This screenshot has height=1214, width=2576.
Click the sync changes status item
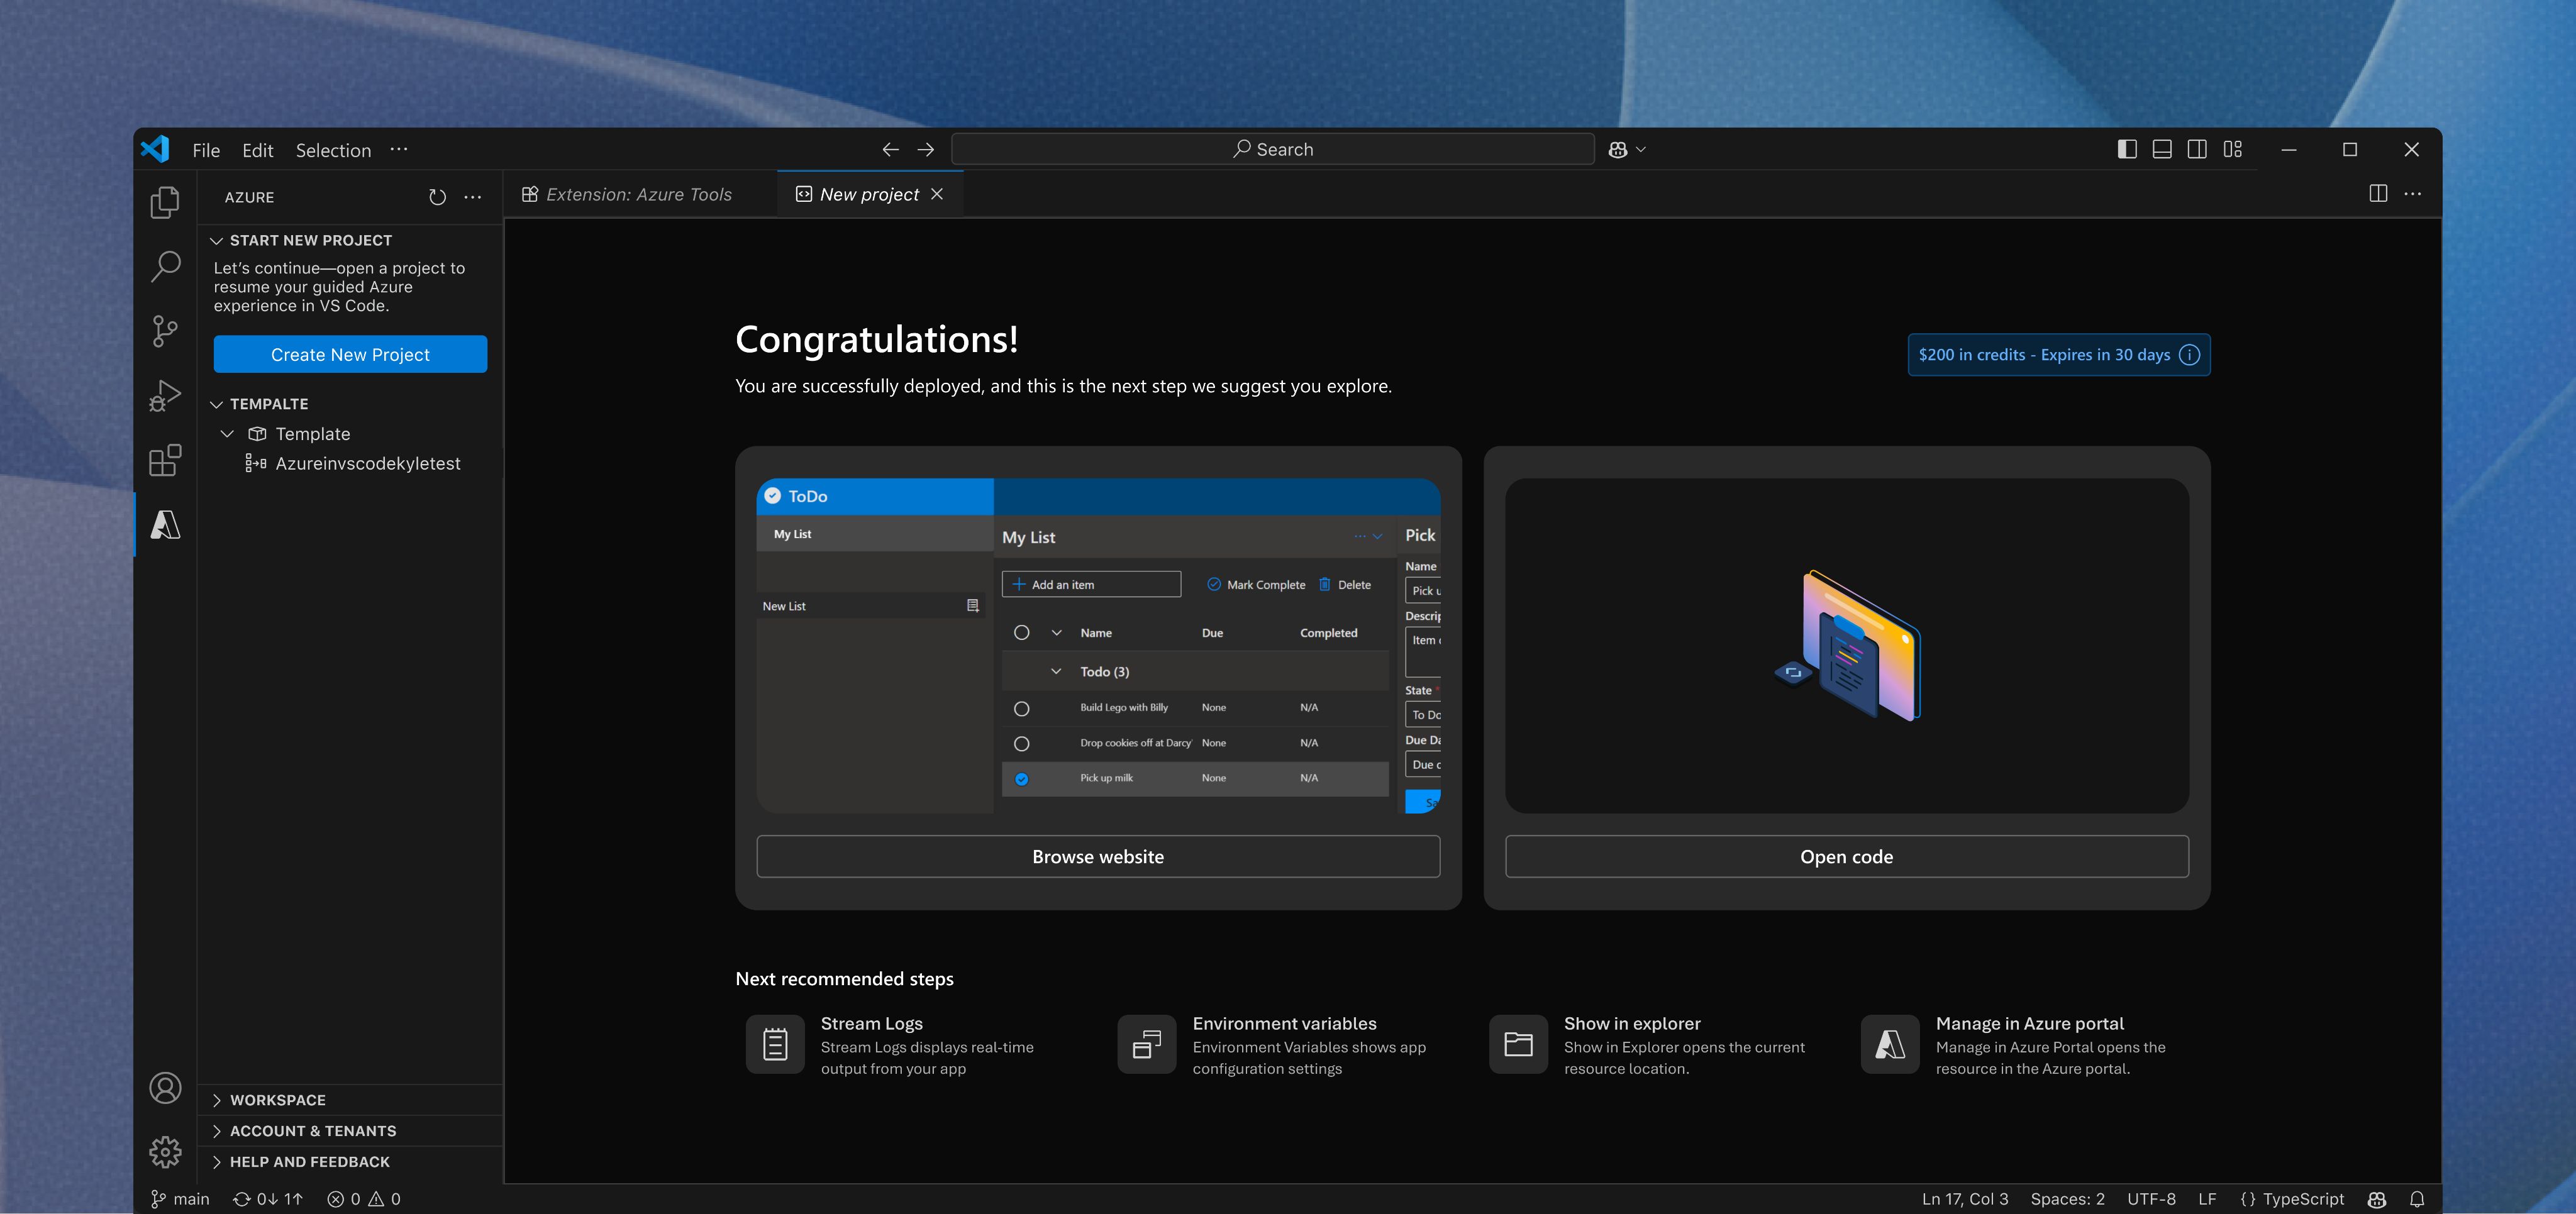click(x=267, y=1198)
